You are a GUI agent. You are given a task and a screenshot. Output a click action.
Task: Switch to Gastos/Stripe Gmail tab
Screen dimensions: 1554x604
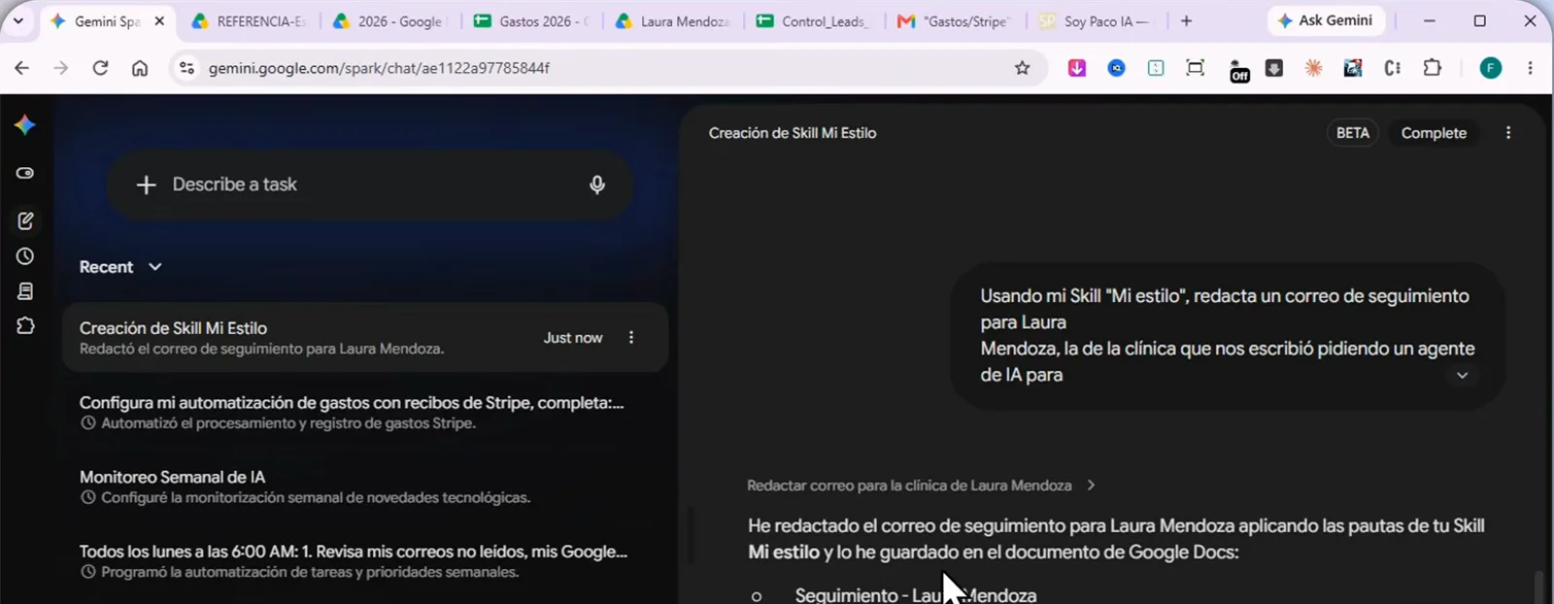click(x=955, y=20)
